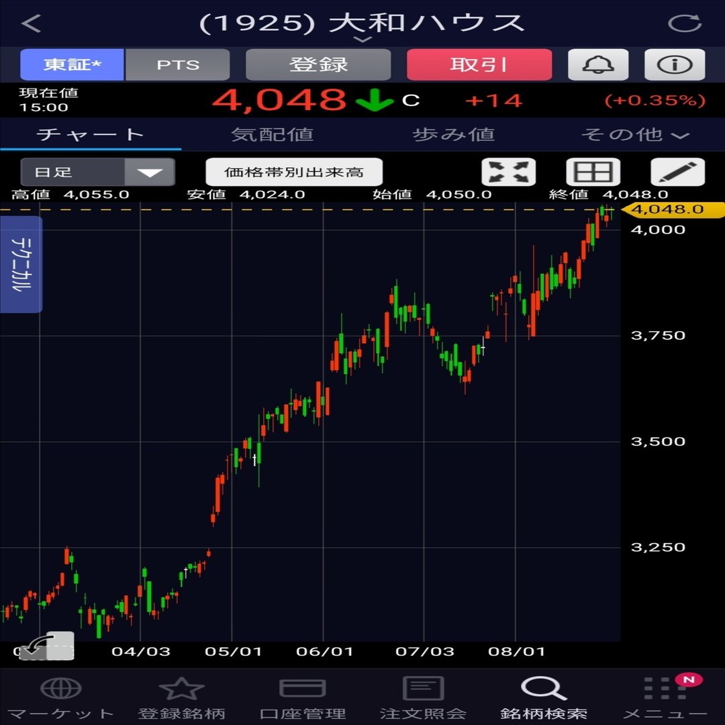Switch to the PTS market
This screenshot has width=725, height=725.
(177, 64)
